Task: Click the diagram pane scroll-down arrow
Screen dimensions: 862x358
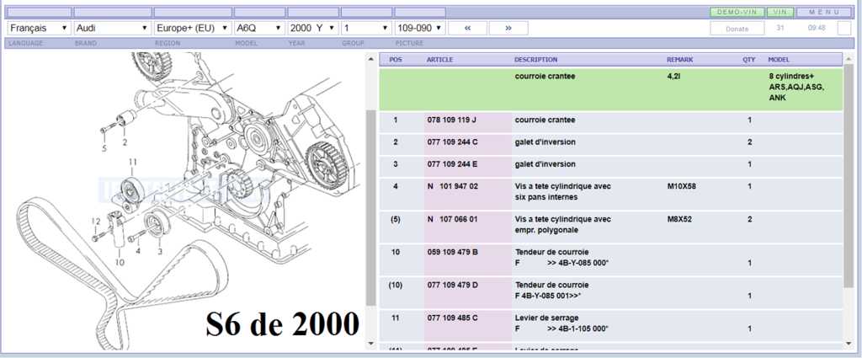Action: pos(370,343)
